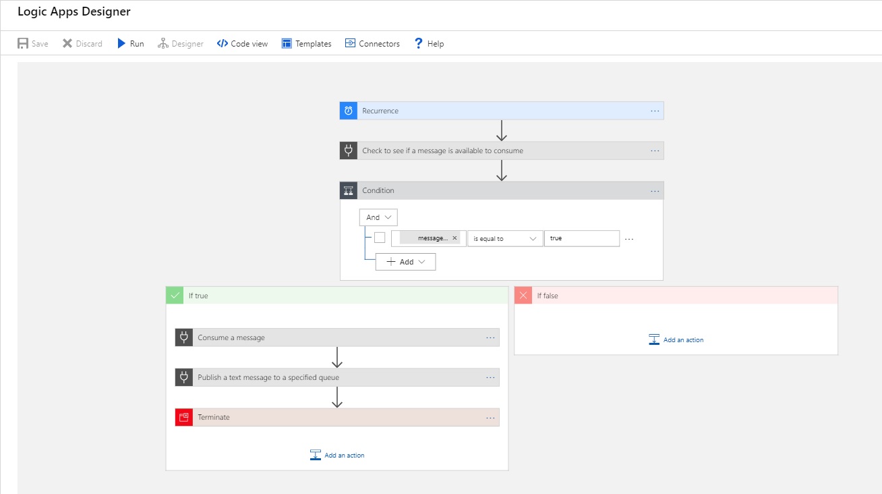The image size is (882, 494).
Task: Open the Condition step ellipsis menu
Action: pos(655,190)
